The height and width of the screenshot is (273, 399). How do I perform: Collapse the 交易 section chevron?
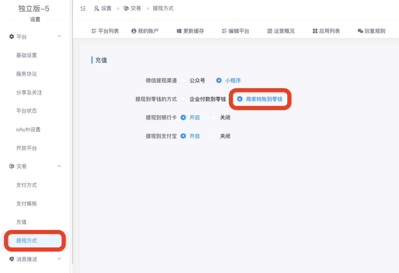click(59, 166)
